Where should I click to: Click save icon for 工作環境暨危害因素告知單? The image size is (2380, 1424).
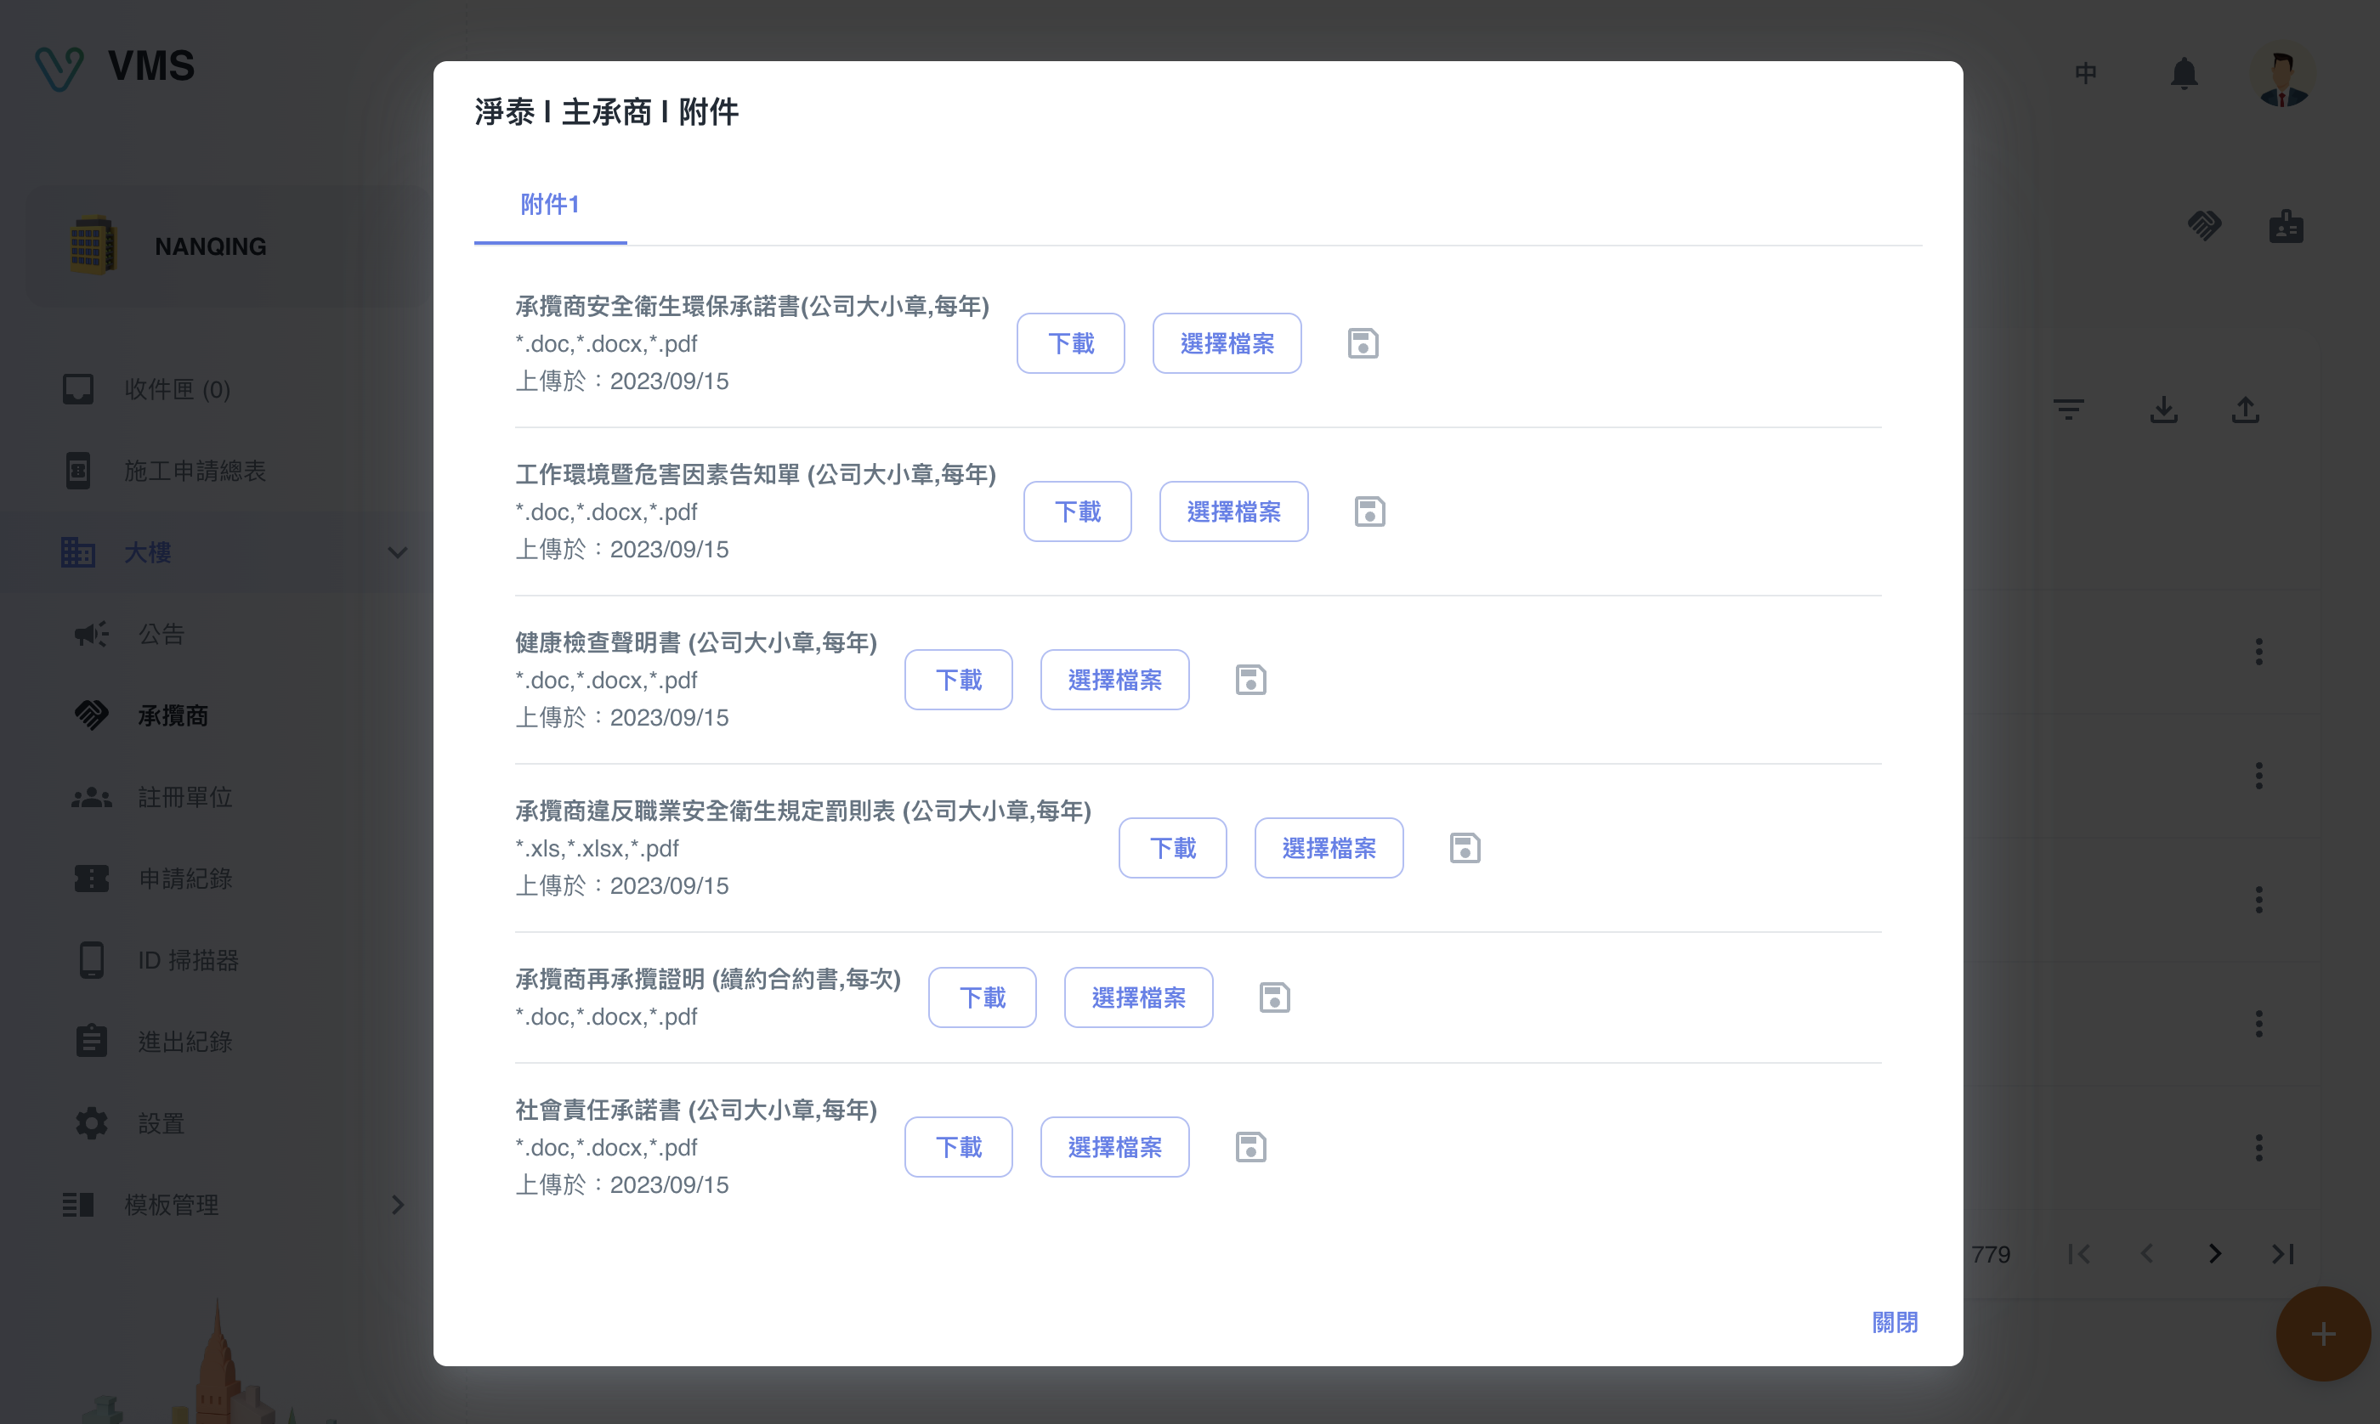1369,511
